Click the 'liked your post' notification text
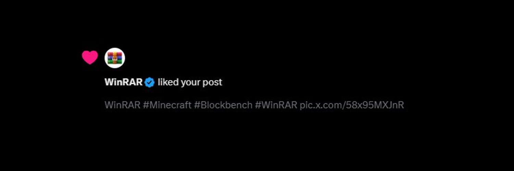 pyautogui.click(x=190, y=82)
